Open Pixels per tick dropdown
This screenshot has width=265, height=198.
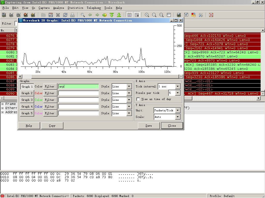pos(178,93)
